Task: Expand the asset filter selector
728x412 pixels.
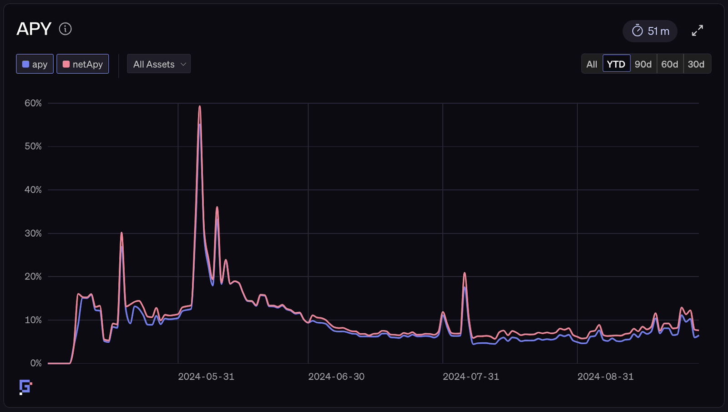Action: point(158,64)
